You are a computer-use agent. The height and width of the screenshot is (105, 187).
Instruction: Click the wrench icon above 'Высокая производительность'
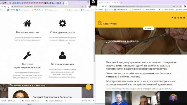27,55
